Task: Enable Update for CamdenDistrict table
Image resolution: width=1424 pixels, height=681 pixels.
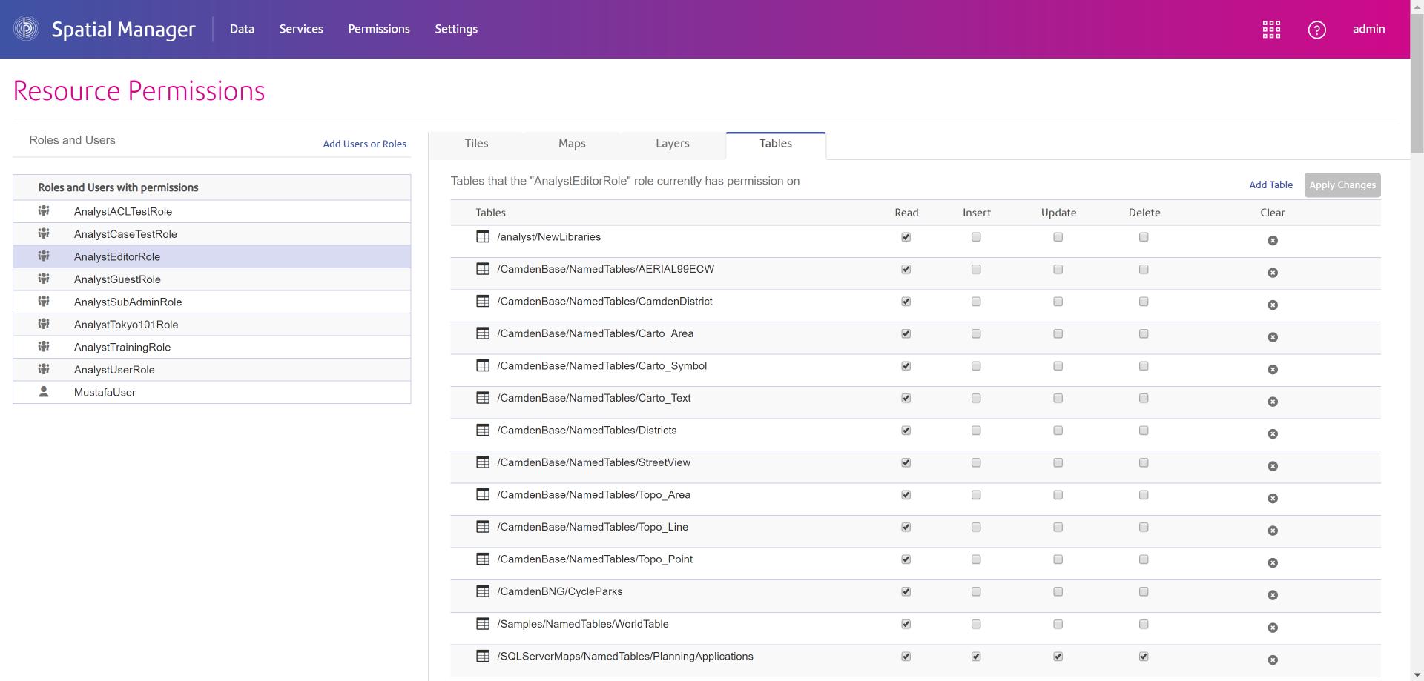Action: (x=1058, y=302)
